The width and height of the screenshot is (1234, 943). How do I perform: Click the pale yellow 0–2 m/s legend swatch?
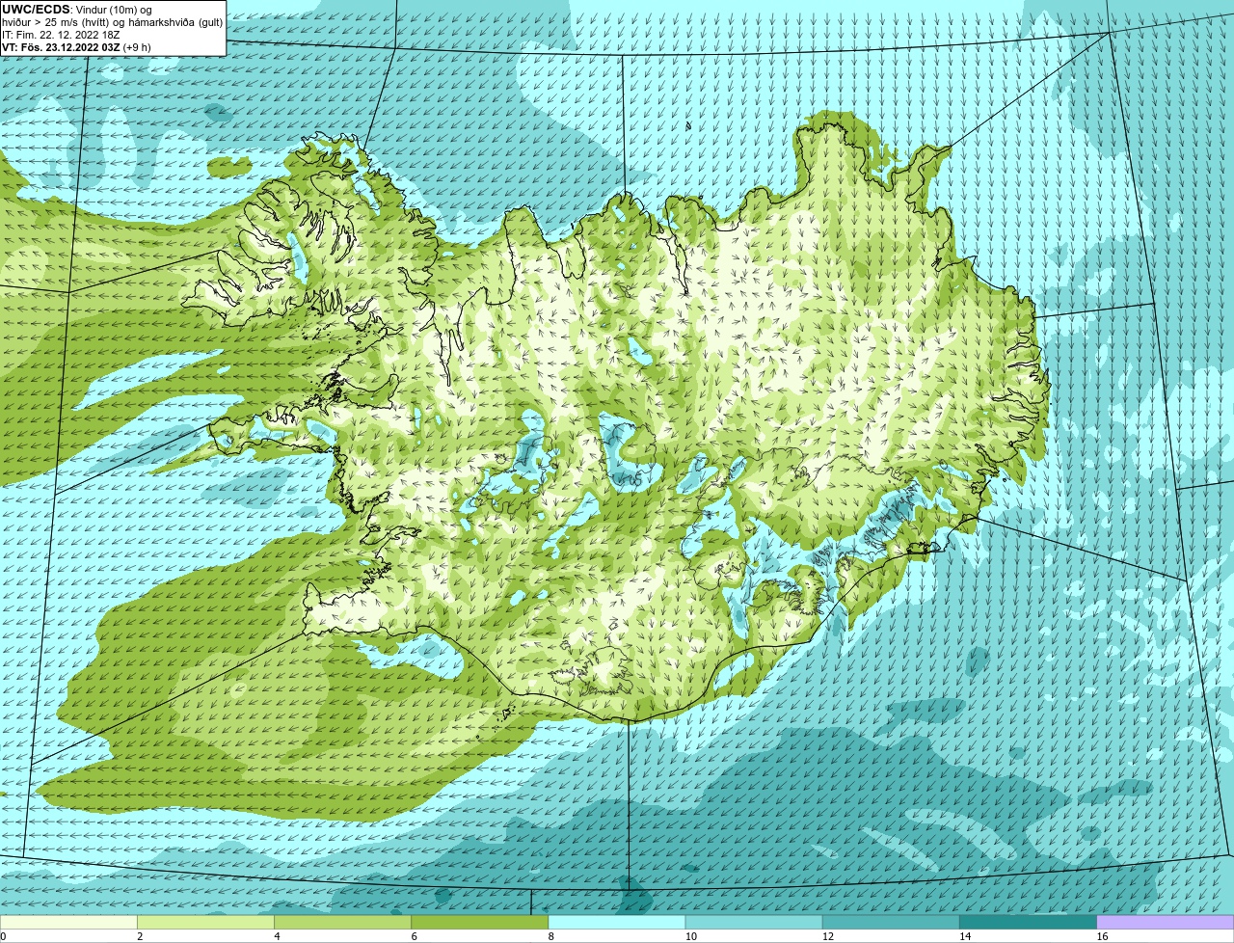68,922
